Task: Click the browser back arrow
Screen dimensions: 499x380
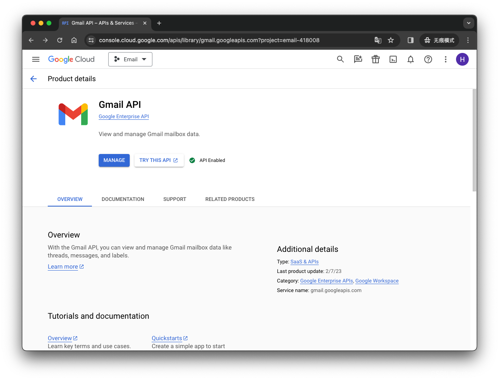Action: point(31,40)
